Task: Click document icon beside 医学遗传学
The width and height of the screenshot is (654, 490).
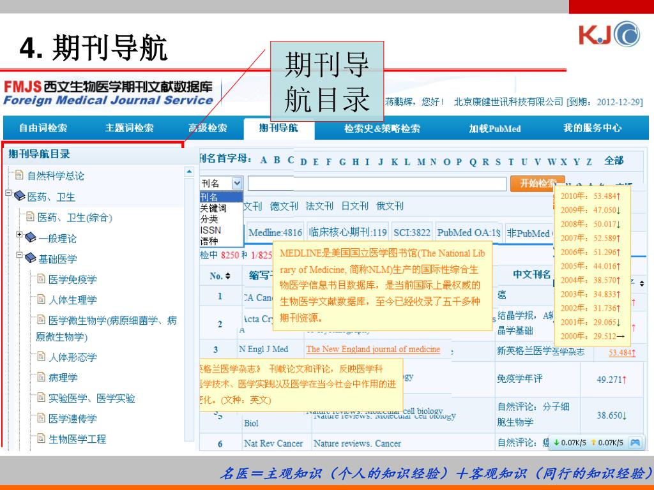Action: pyautogui.click(x=41, y=417)
